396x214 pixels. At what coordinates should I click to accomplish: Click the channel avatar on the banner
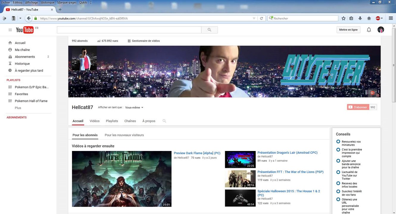click(84, 58)
